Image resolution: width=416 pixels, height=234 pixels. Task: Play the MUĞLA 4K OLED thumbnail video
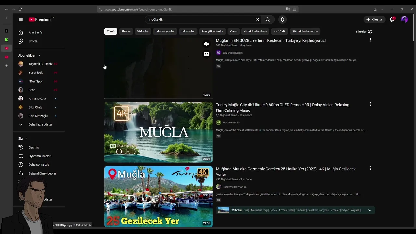(x=158, y=132)
